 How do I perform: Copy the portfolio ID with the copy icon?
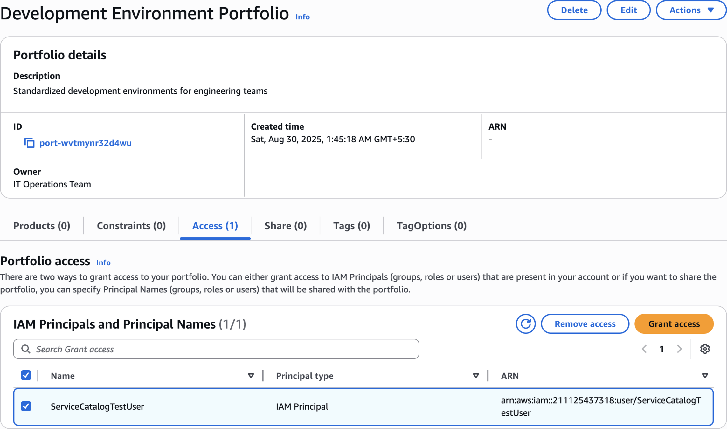tap(29, 143)
